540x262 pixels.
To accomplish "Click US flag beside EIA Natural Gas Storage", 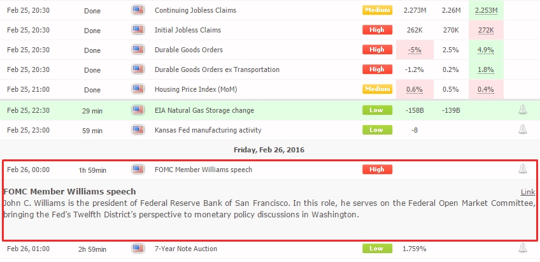I will (x=138, y=110).
